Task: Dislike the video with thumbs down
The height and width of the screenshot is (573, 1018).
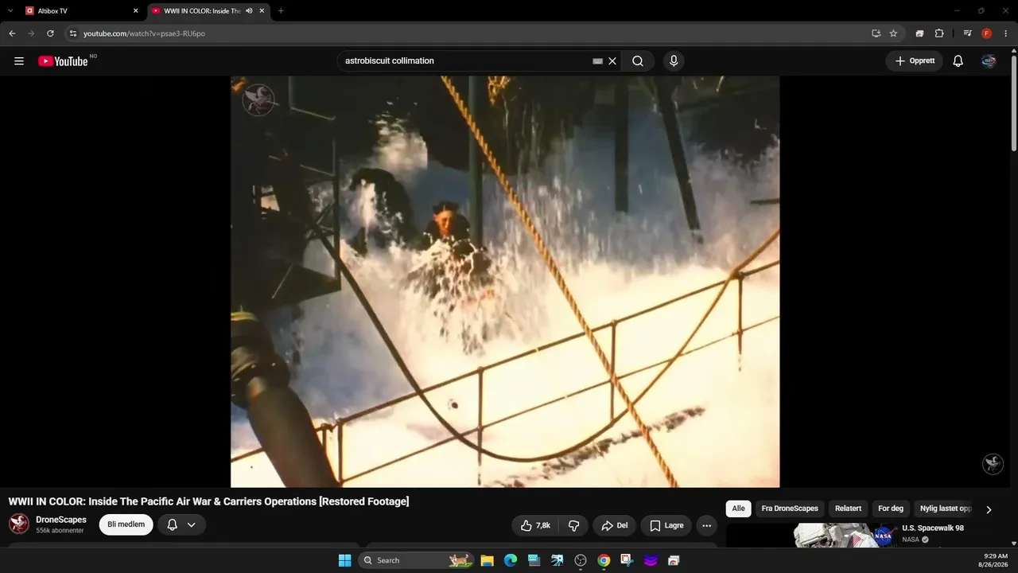Action: coord(573,525)
